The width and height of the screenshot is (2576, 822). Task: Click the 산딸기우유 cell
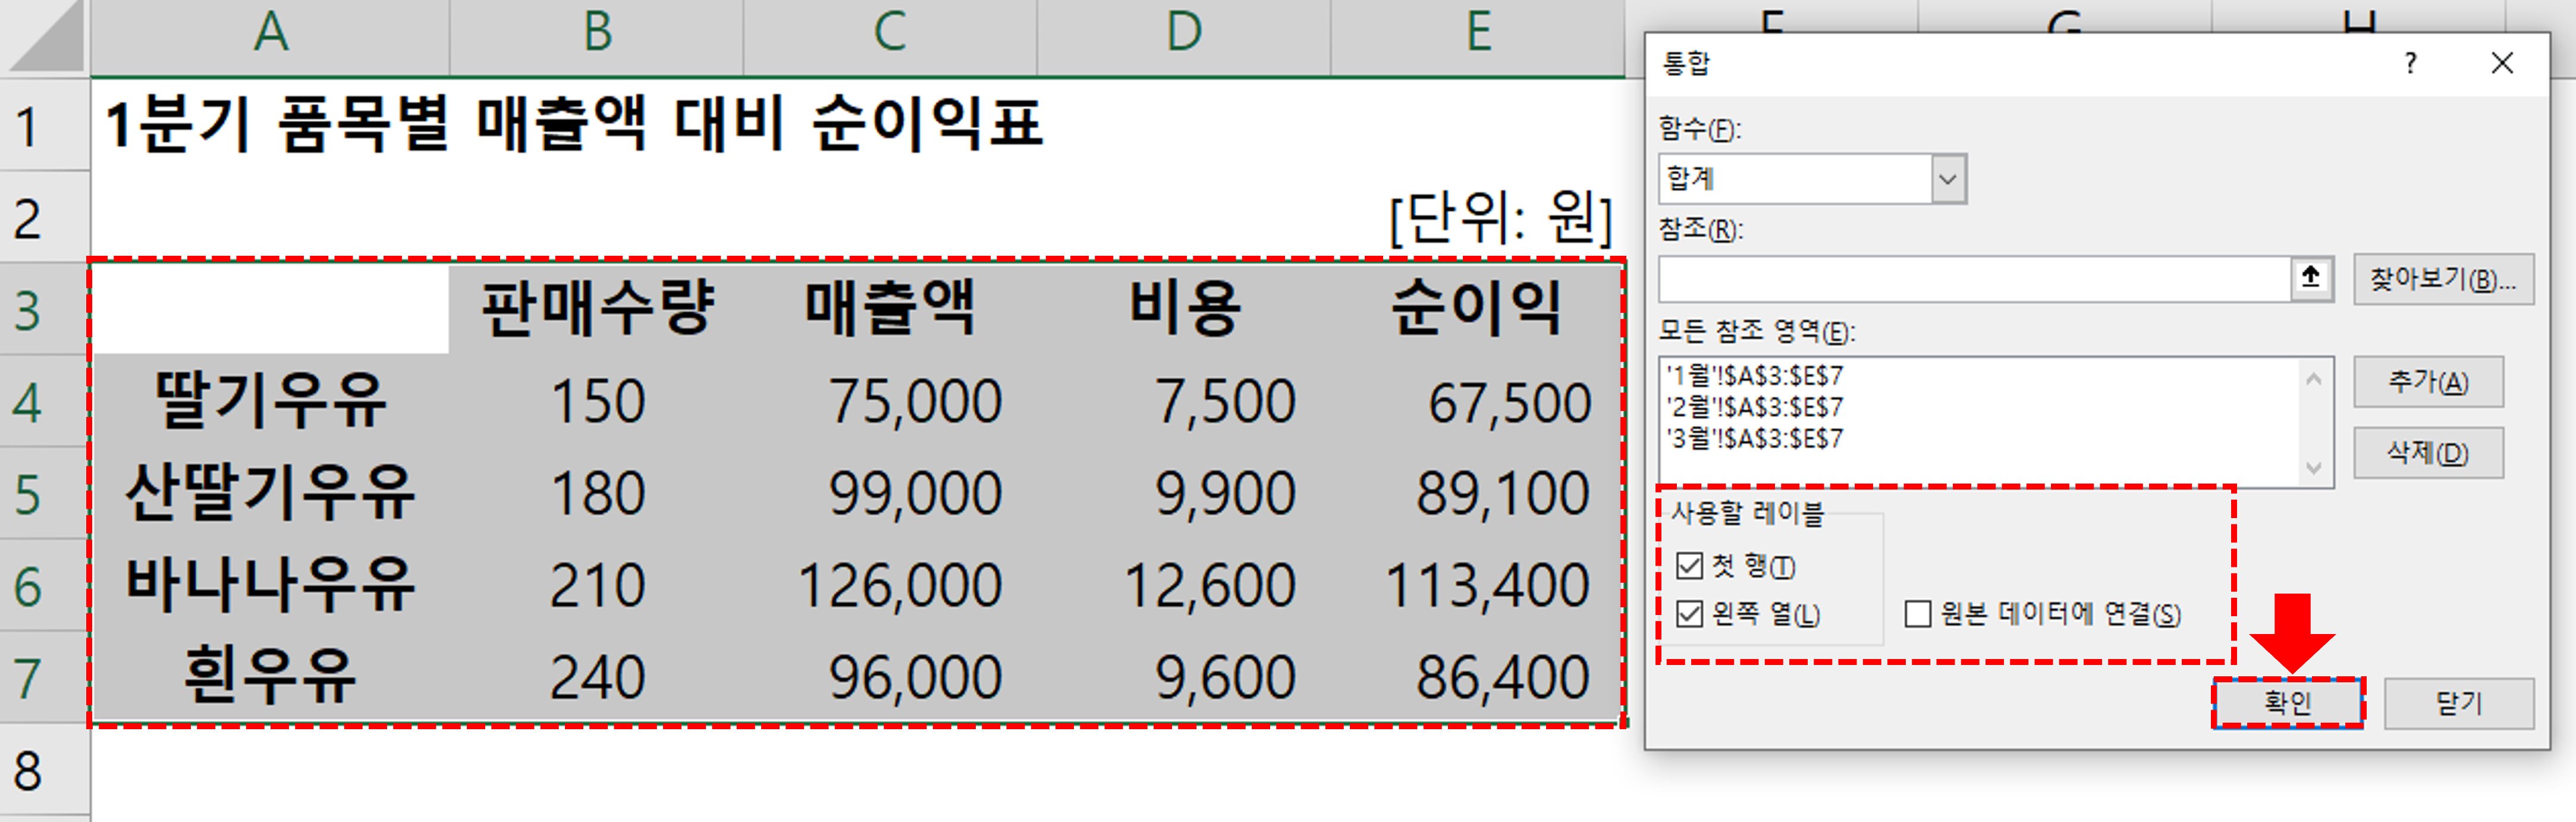(270, 493)
